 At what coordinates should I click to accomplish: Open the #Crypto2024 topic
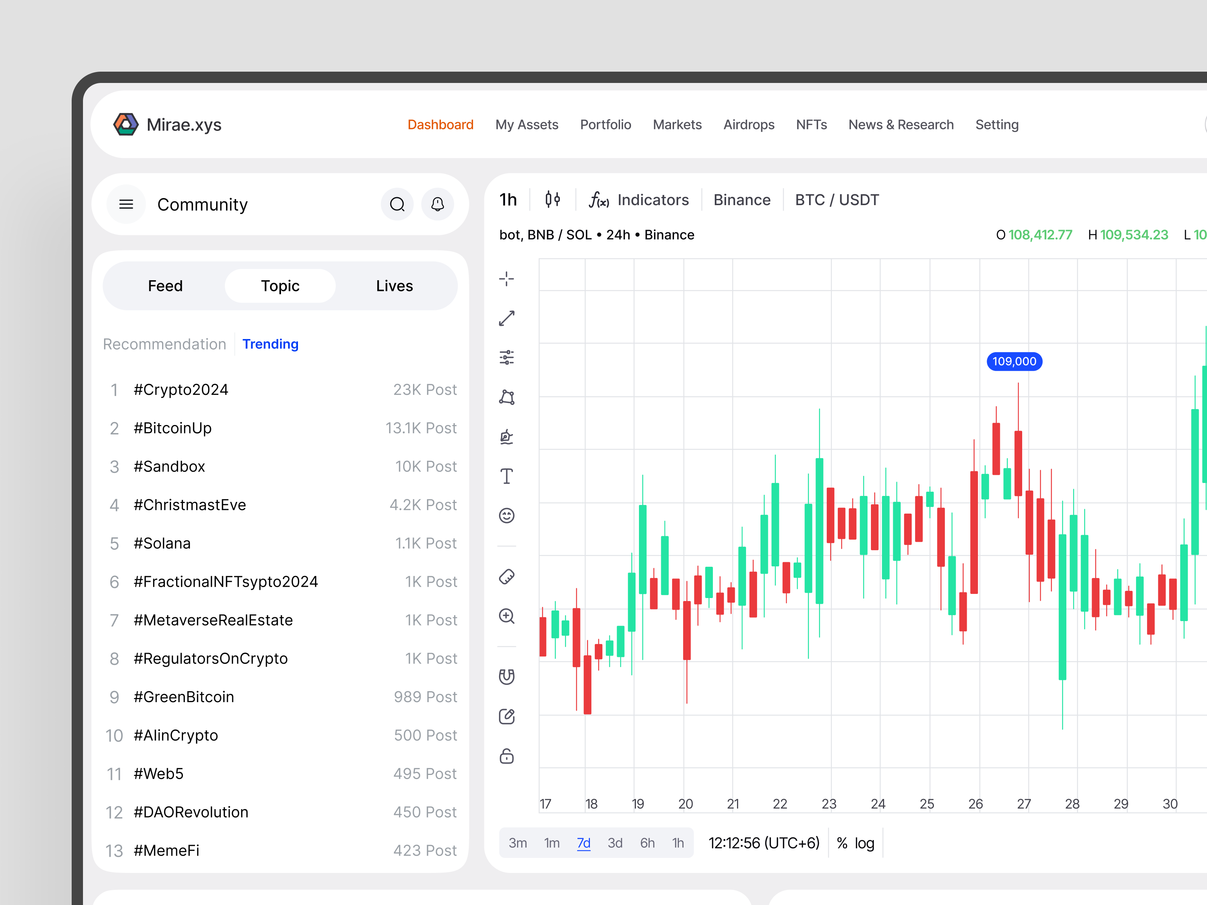coord(280,390)
